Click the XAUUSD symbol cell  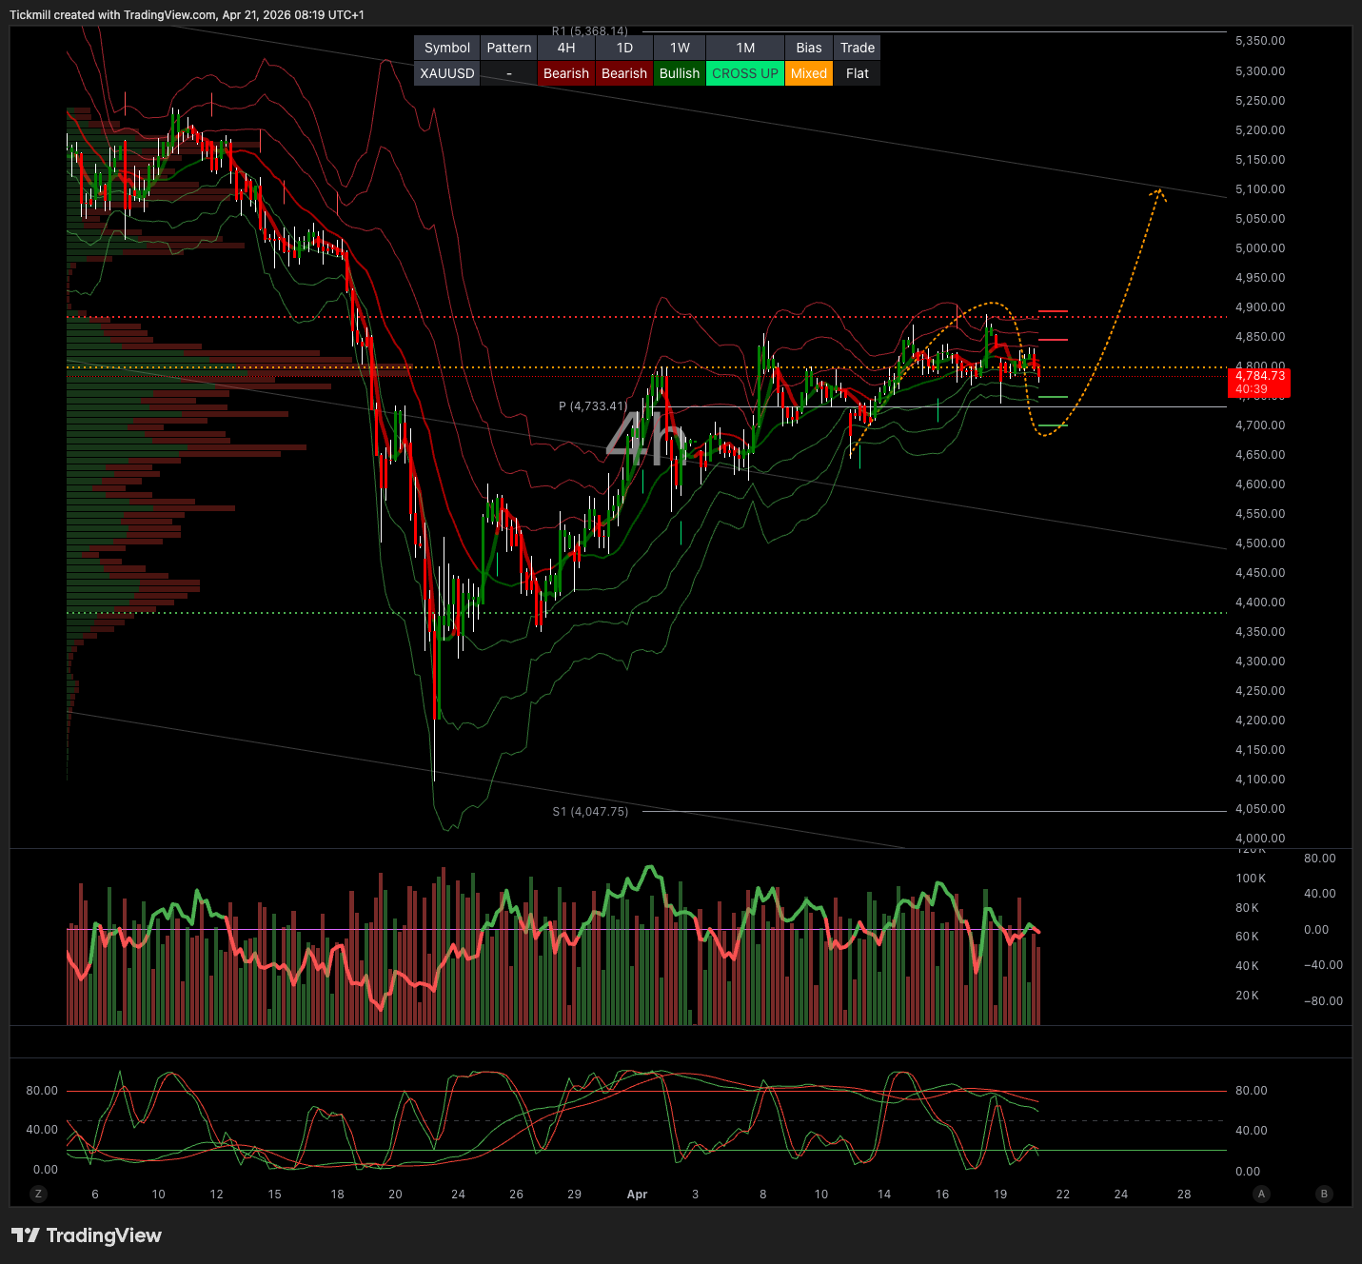[447, 73]
